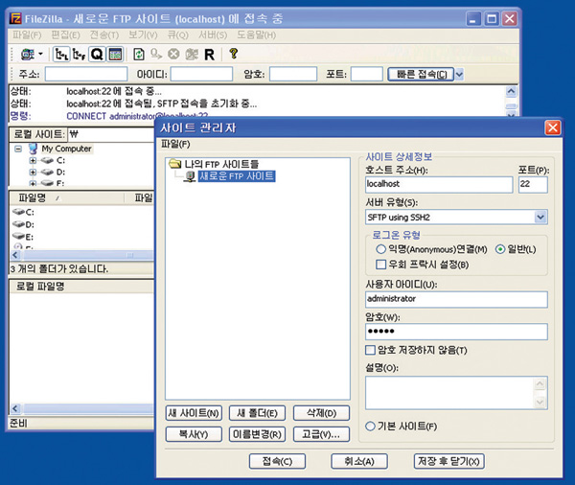Open the 도움말(H) menu
The height and width of the screenshot is (485, 575).
[x=256, y=35]
